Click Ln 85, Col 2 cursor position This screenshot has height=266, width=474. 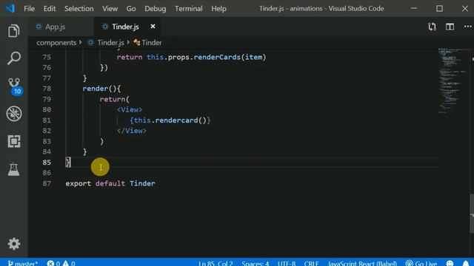click(x=216, y=263)
